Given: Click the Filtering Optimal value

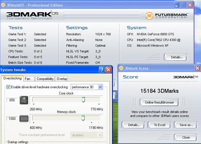Looking at the screenshot, I should [x=100, y=46].
